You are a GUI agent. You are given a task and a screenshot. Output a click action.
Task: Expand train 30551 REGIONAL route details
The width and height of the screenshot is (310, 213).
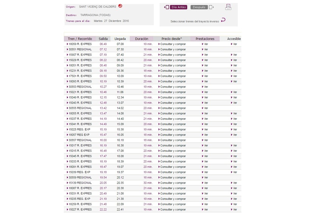coord(79,49)
